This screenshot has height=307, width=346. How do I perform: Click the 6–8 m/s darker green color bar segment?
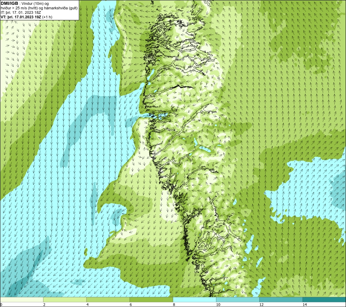click(152, 299)
